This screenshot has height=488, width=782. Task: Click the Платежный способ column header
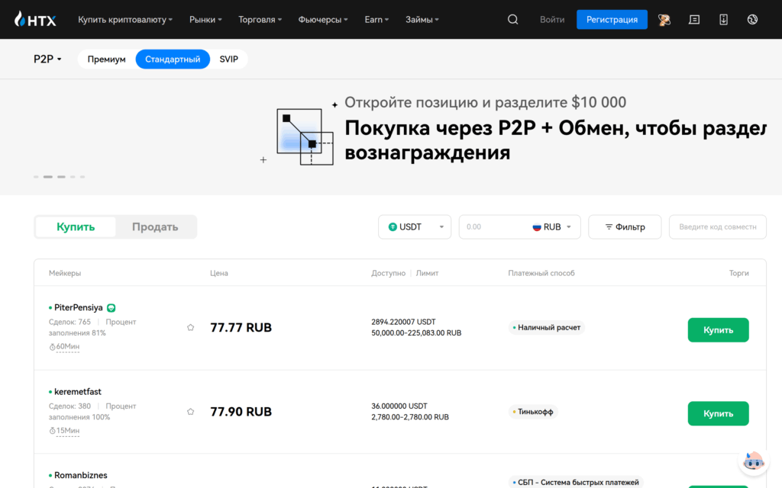click(541, 274)
